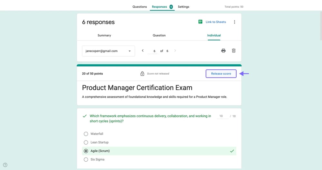Click the Link to Sheets link

(216, 22)
